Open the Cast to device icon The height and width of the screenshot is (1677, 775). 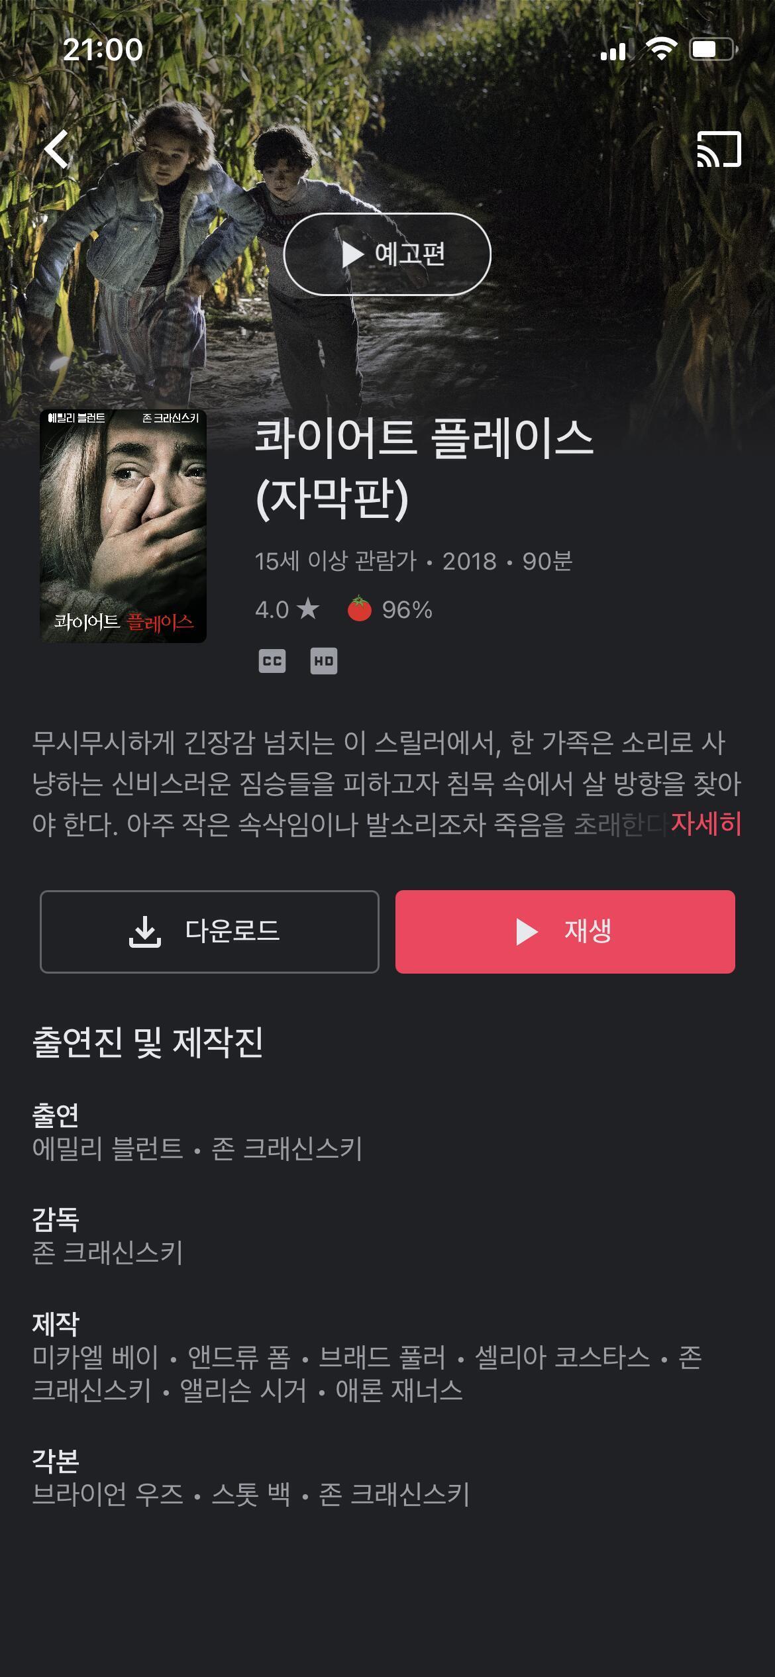coord(719,149)
